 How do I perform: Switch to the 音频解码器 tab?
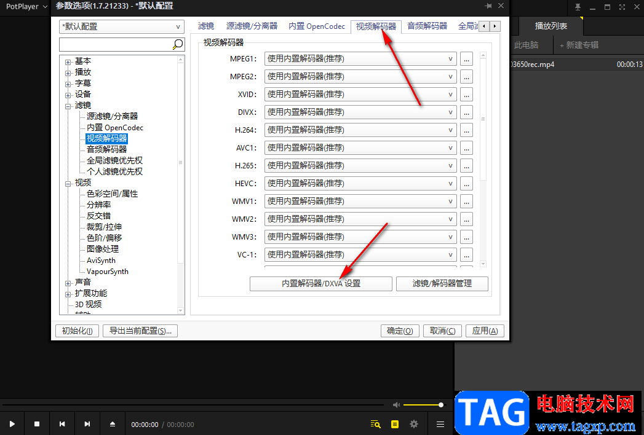427,26
